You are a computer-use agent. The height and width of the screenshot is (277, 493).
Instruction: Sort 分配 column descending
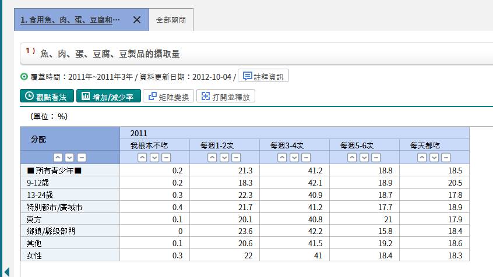(69, 158)
